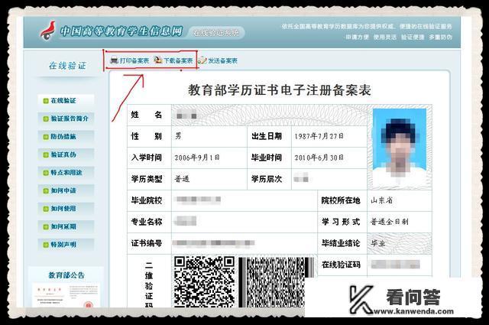Click the green bullet icon beside 验证报告简介
489x325 pixels.
click(46, 119)
